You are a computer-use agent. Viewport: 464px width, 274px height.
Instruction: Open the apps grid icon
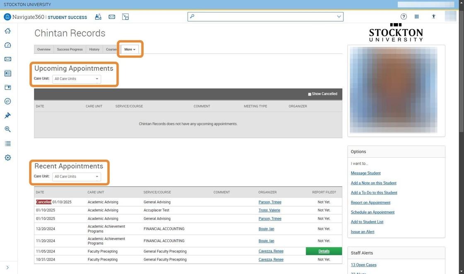pyautogui.click(x=417, y=17)
